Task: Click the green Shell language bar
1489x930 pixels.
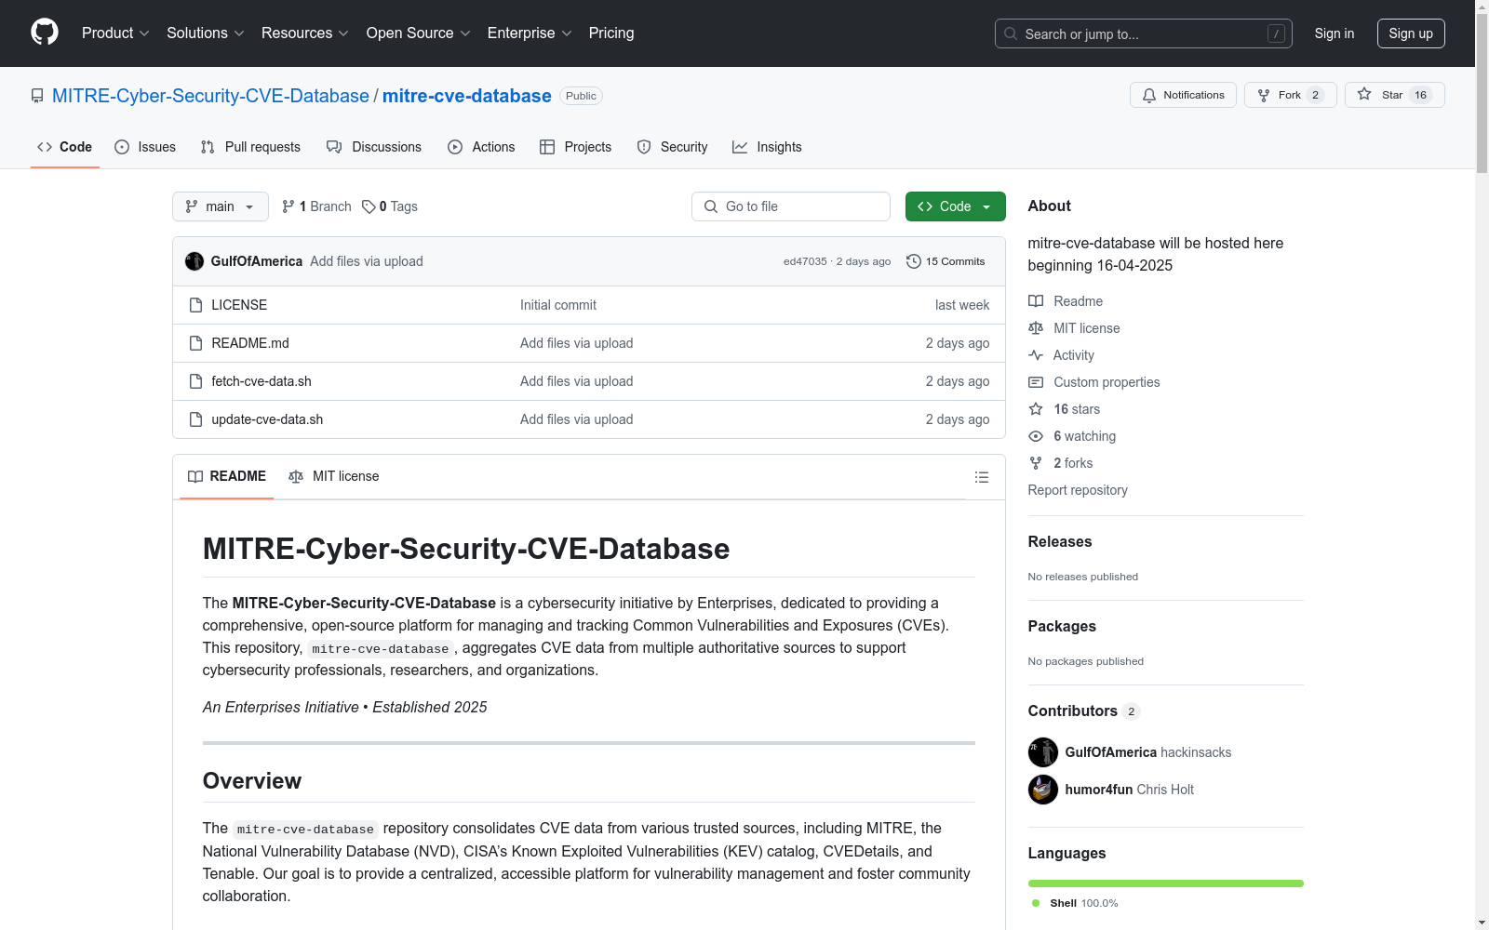Action: click(x=1165, y=883)
